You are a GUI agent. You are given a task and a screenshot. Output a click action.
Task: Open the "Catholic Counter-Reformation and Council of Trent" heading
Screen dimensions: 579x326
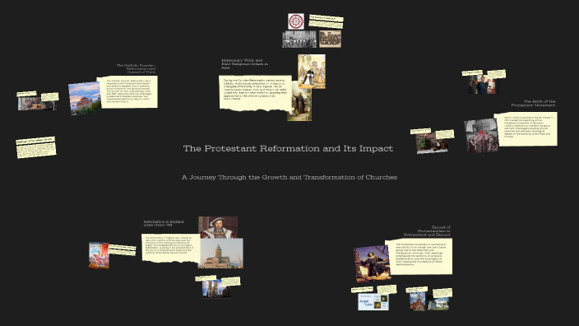tap(136, 69)
